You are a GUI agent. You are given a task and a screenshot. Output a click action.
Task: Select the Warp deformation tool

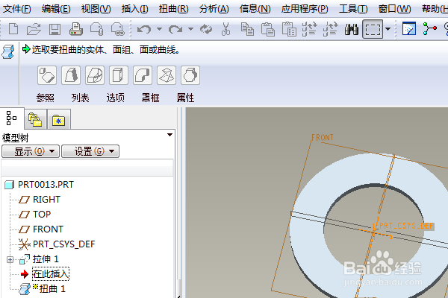[71, 75]
